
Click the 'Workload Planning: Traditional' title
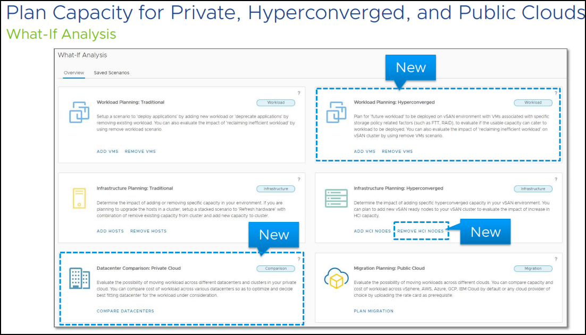point(130,102)
